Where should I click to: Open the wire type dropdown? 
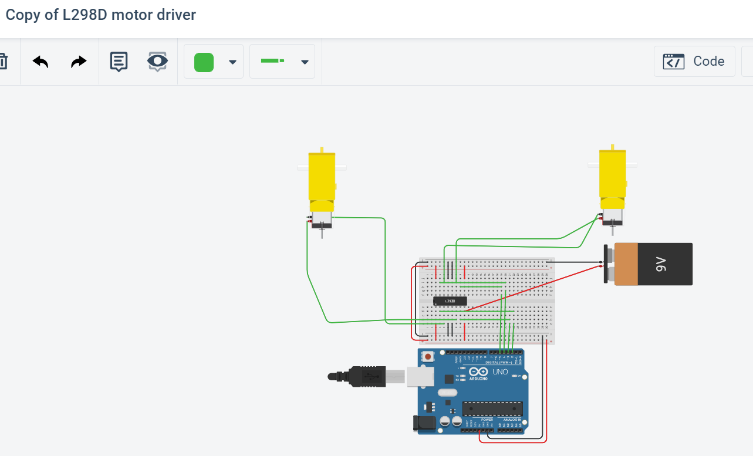[282, 61]
